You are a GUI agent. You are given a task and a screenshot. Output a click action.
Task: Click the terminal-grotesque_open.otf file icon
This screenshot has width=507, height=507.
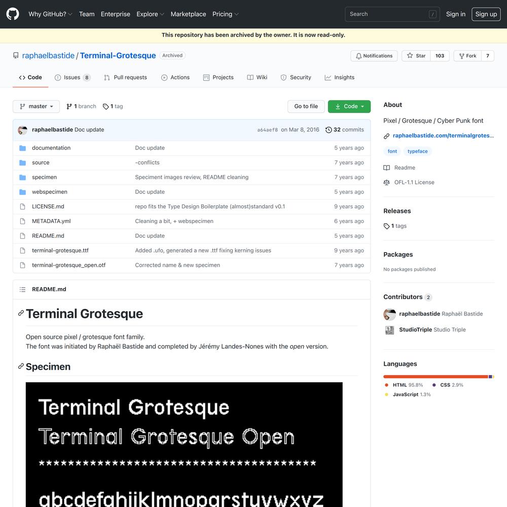[22, 265]
